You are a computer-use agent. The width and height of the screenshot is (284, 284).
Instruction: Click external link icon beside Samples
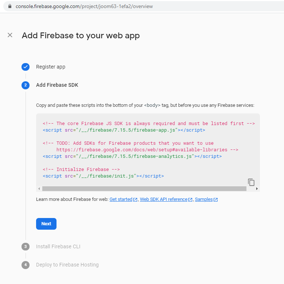216,200
